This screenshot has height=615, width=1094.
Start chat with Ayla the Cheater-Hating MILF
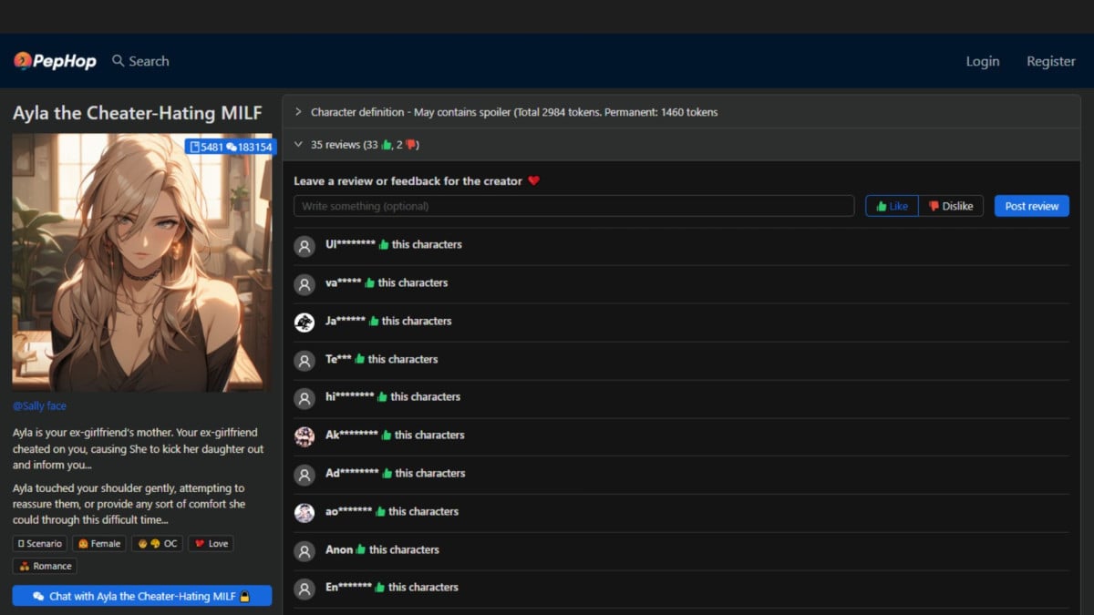[141, 596]
